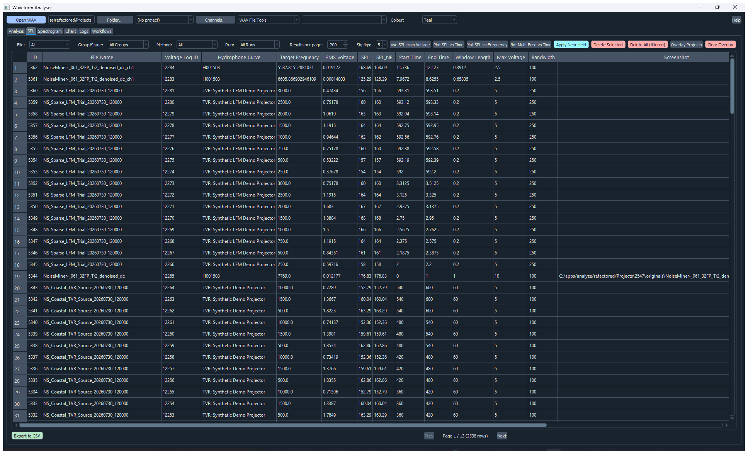This screenshot has width=748, height=451.
Task: Click target frequency 6605.866902946109 cell
Action: 299,79
